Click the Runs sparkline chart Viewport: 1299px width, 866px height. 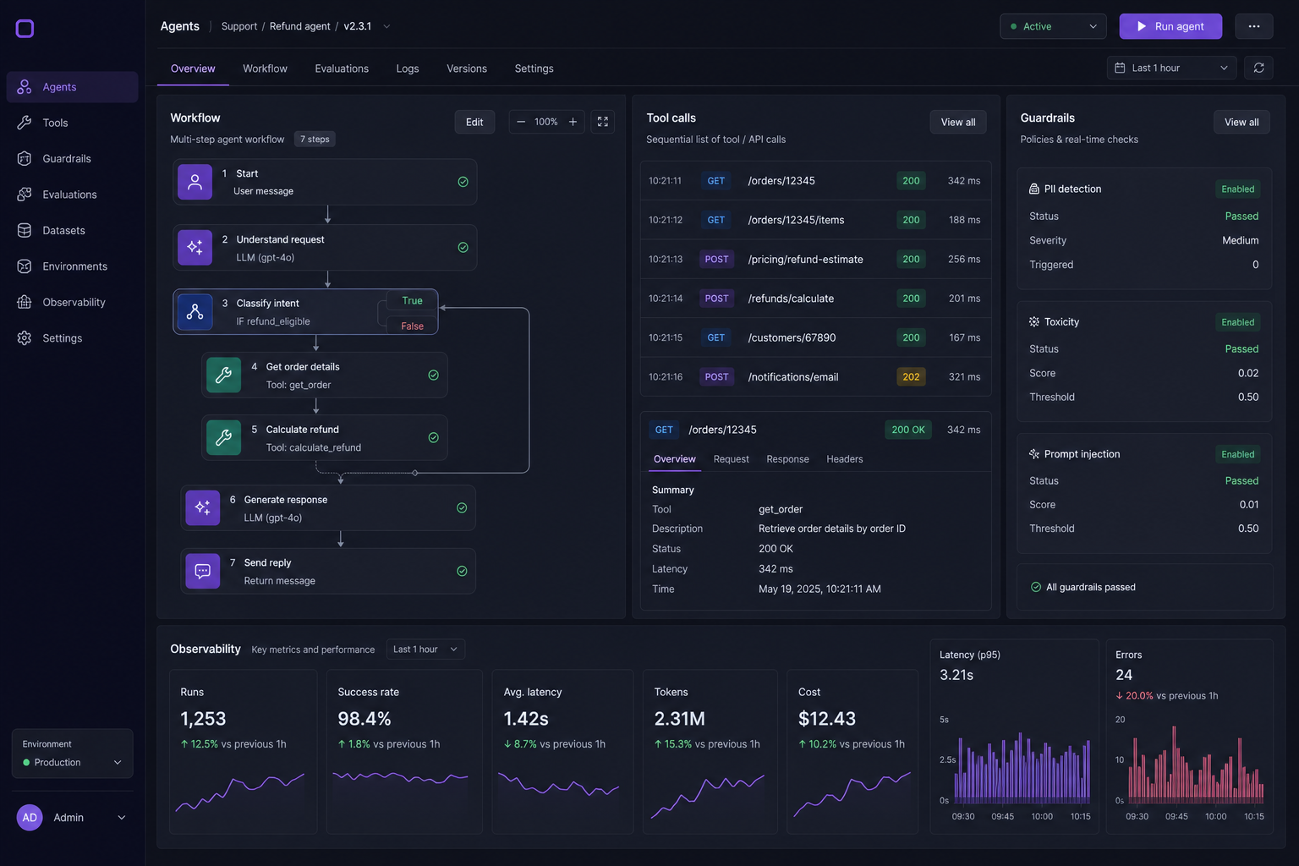pyautogui.click(x=240, y=793)
